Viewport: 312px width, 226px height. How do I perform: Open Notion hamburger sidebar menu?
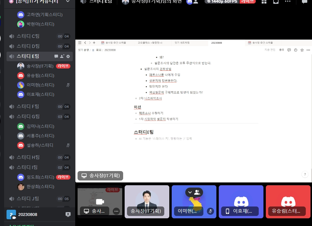tap(80, 43)
